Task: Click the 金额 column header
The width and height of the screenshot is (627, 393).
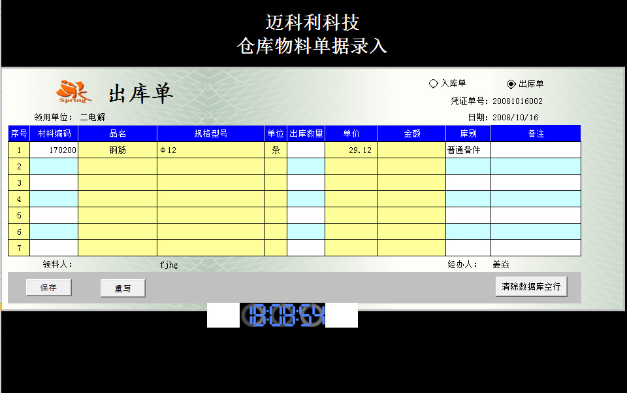Action: (x=411, y=133)
